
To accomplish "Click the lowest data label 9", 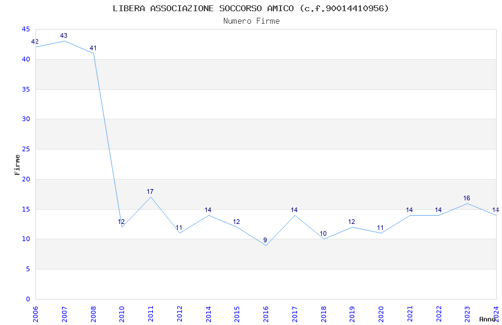I will 265,240.
